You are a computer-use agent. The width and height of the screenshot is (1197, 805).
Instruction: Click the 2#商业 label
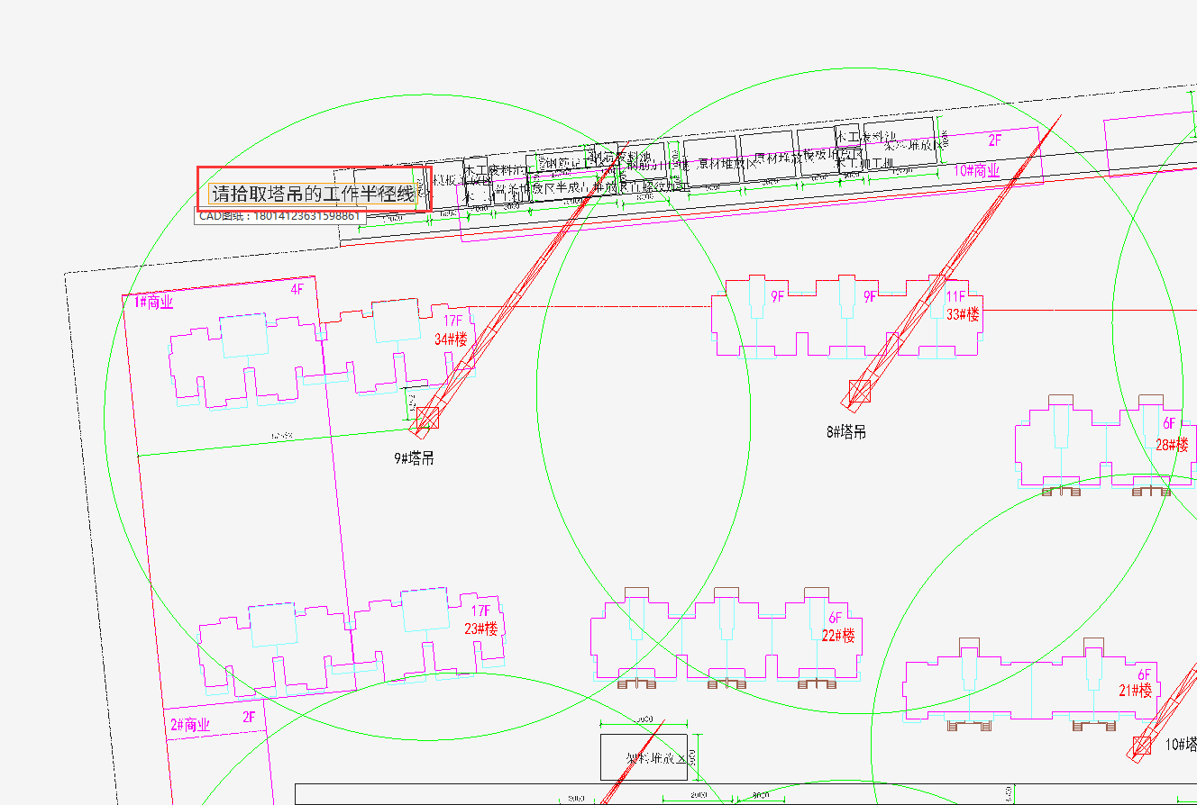(190, 725)
